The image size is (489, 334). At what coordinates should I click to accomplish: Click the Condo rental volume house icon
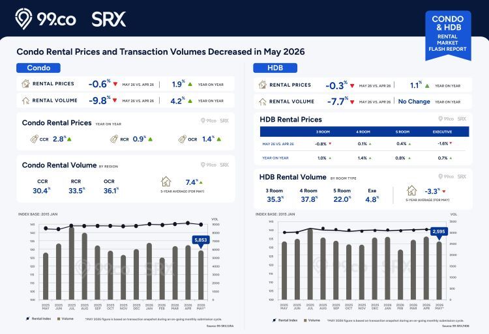coord(25,100)
